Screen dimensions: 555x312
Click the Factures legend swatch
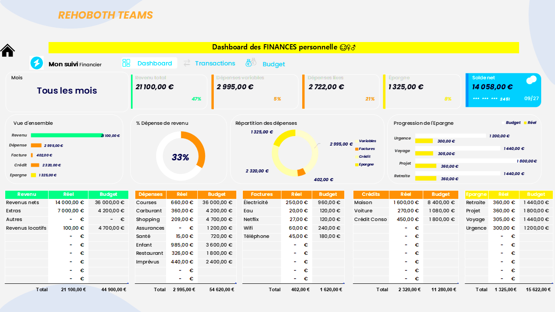357,149
